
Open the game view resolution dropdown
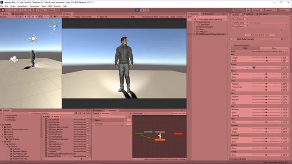click(x=86, y=17)
